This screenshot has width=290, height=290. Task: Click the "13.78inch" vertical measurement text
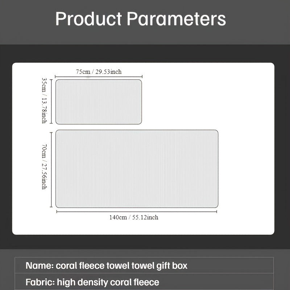click(44, 109)
